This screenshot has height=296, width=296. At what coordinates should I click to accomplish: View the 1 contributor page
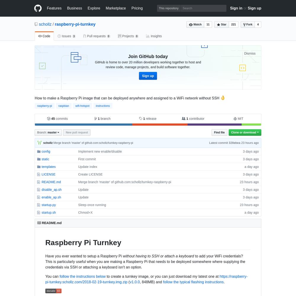click(x=193, y=119)
